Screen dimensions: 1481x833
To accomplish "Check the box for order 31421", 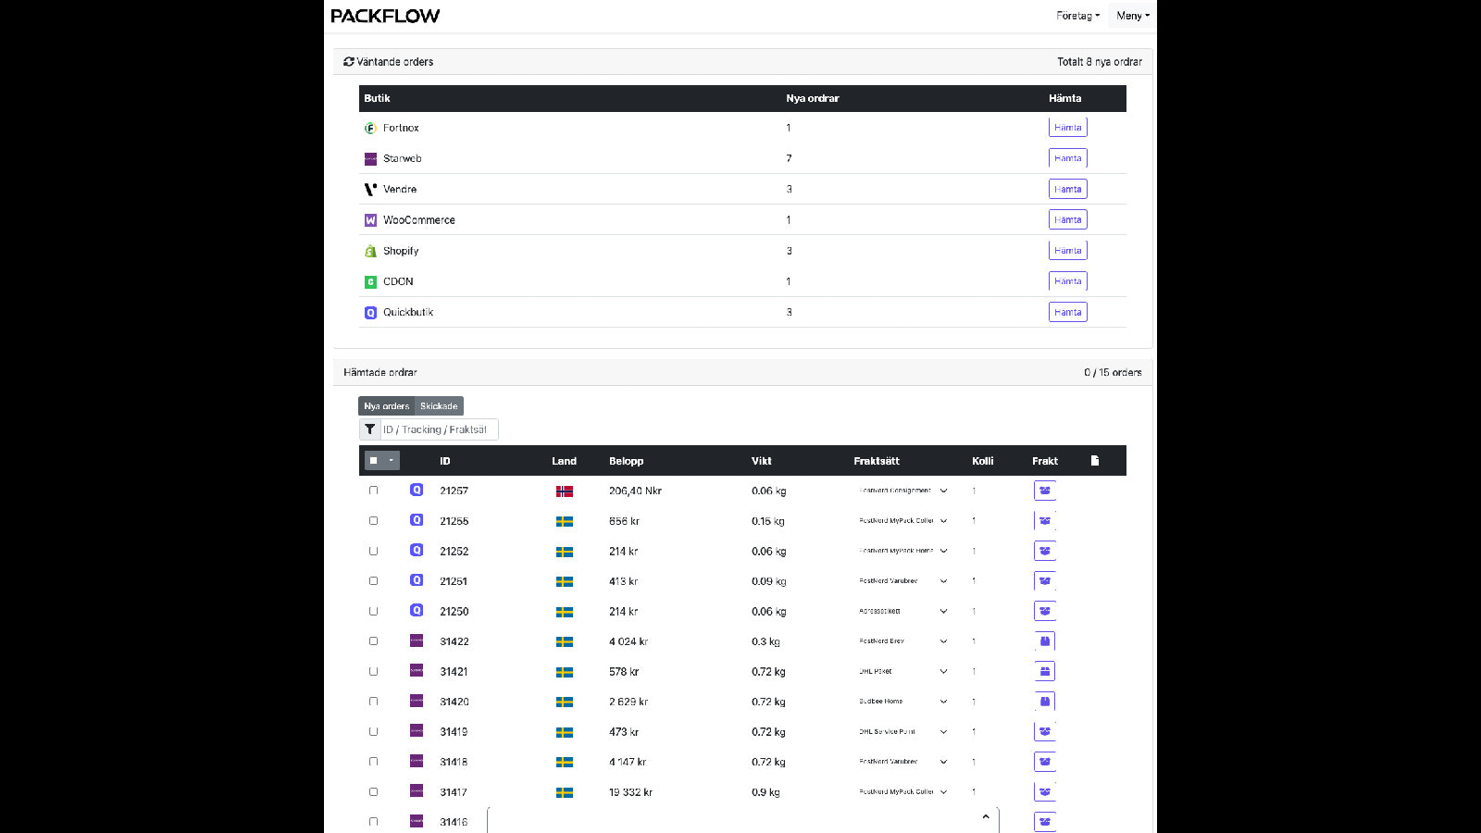I will point(374,671).
